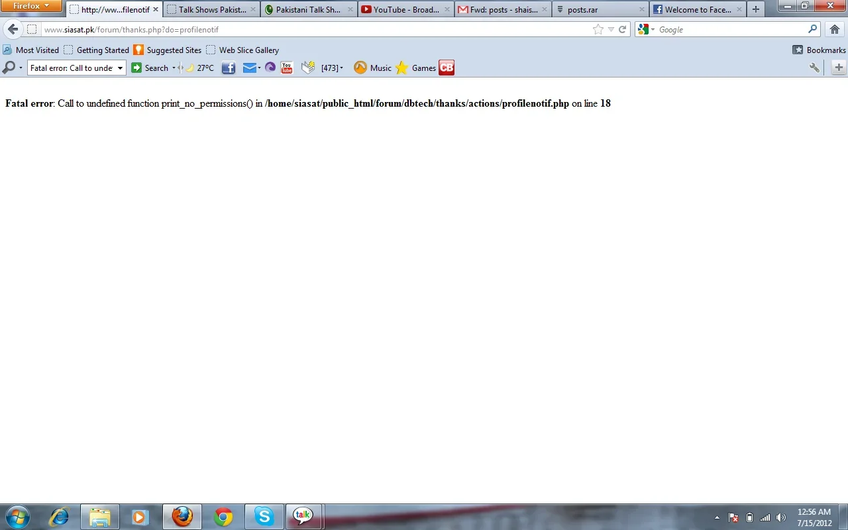Reload the page with the refresh icon
This screenshot has width=848, height=530.
click(x=622, y=29)
